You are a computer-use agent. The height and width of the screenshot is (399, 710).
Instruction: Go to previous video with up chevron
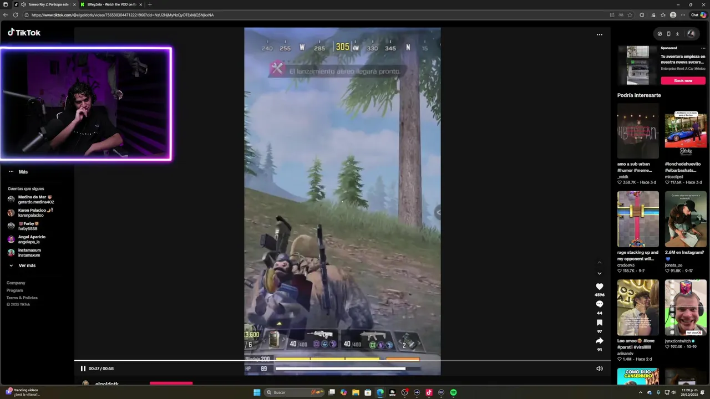click(599, 262)
